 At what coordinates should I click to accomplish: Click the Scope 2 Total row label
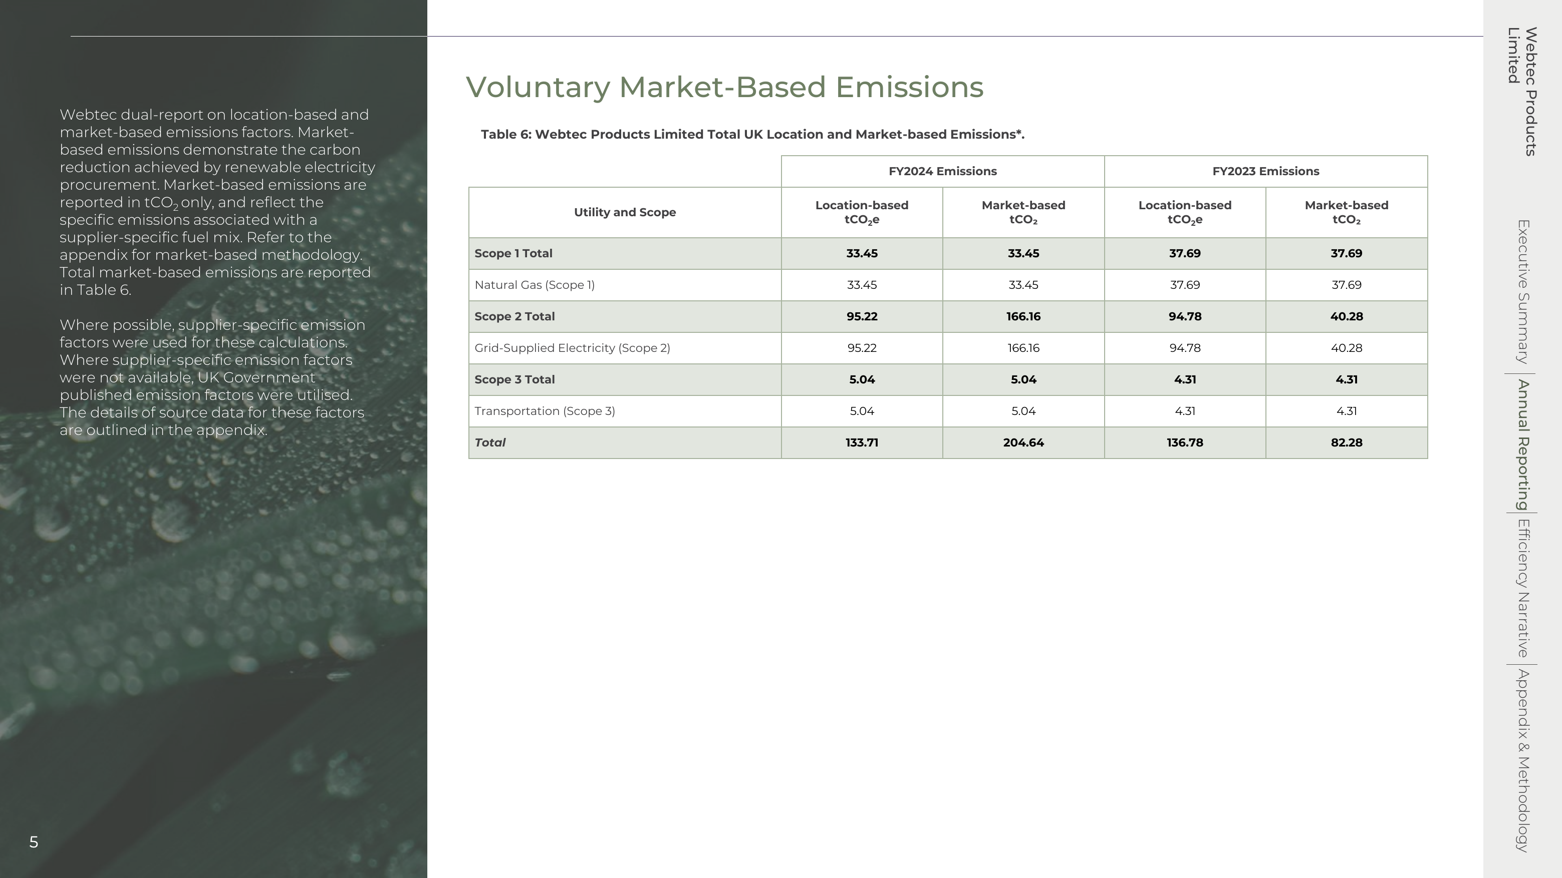[x=514, y=316]
